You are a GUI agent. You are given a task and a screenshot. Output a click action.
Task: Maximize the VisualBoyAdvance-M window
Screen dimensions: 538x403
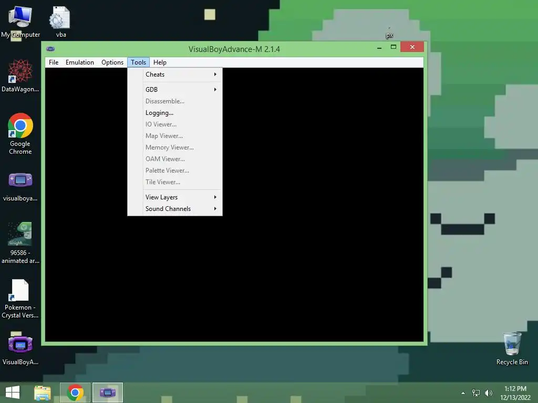[x=393, y=47]
